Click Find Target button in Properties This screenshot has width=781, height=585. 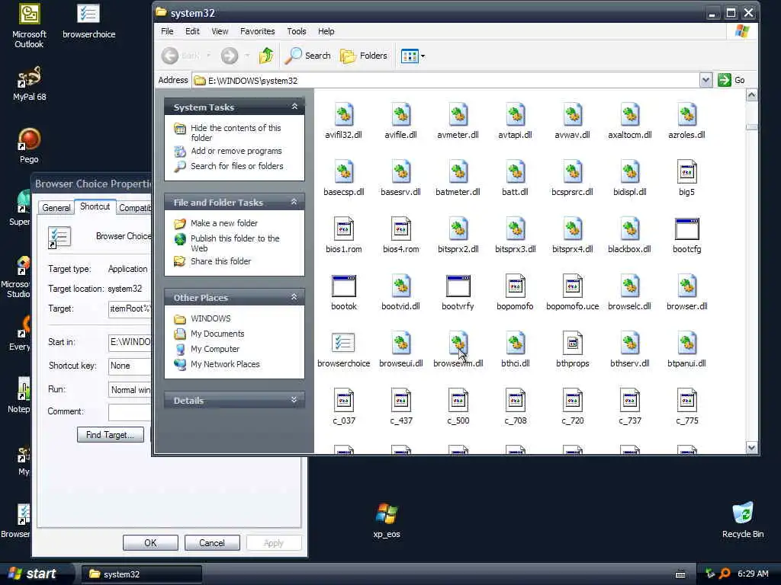pyautogui.click(x=110, y=435)
